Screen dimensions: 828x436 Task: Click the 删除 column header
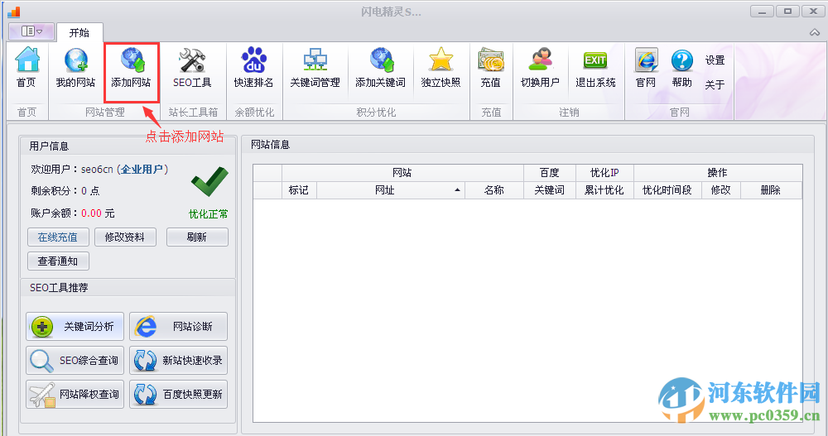click(x=771, y=190)
